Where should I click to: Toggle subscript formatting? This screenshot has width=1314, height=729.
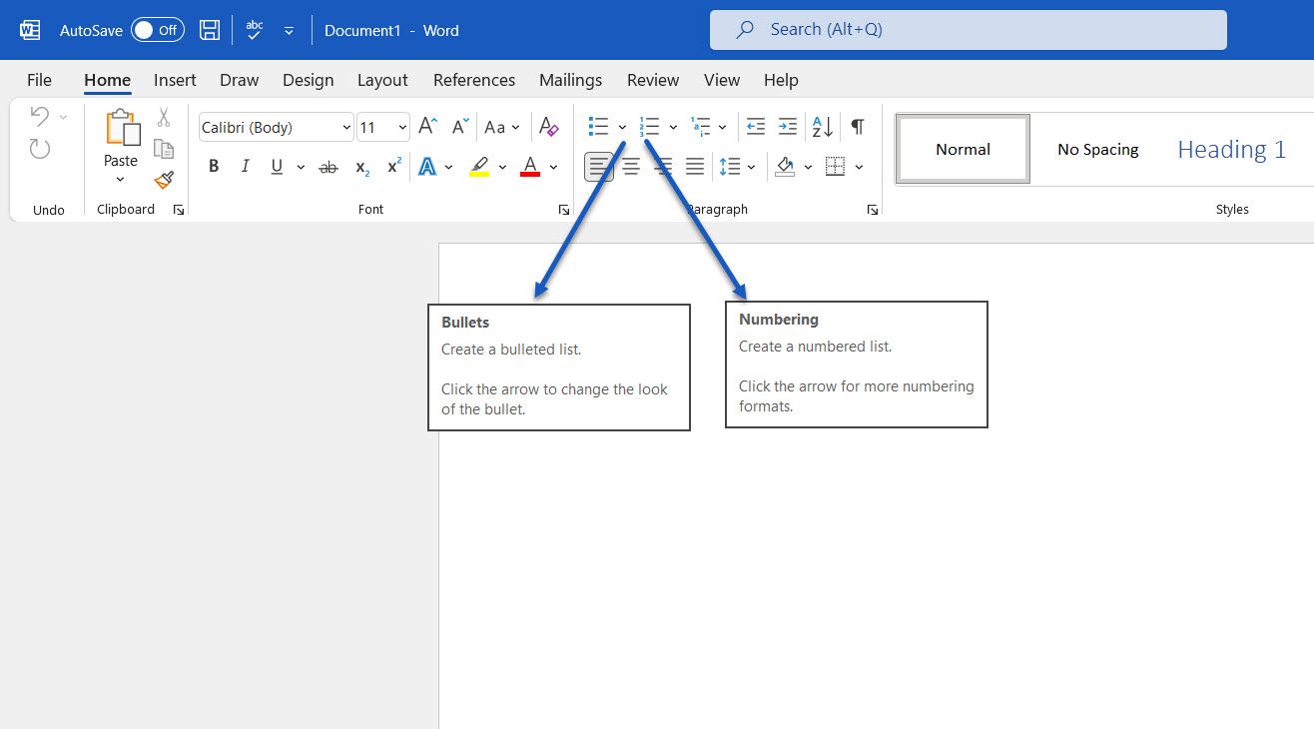(360, 167)
